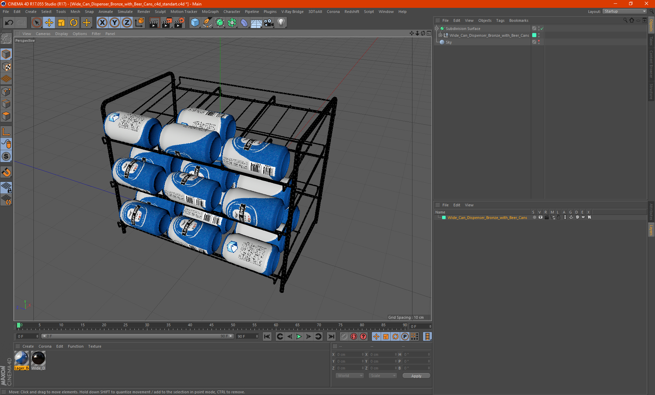Click the Undo arrow icon

(x=9, y=22)
